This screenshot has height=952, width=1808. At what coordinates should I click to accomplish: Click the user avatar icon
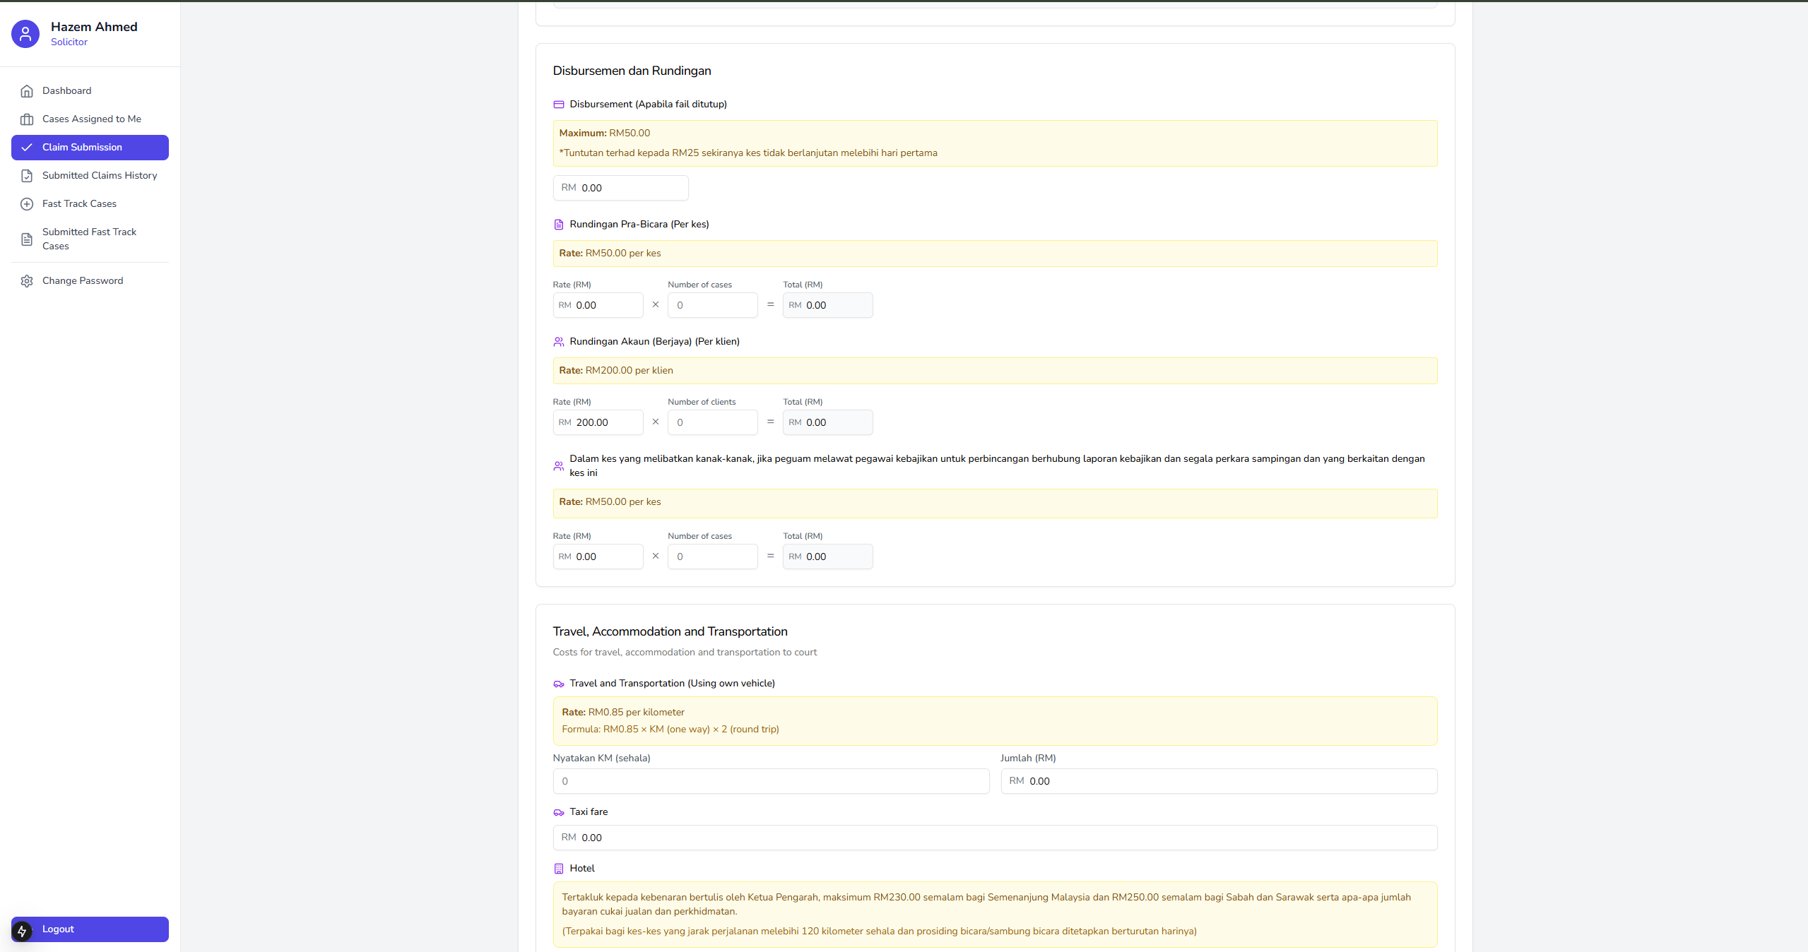25,34
